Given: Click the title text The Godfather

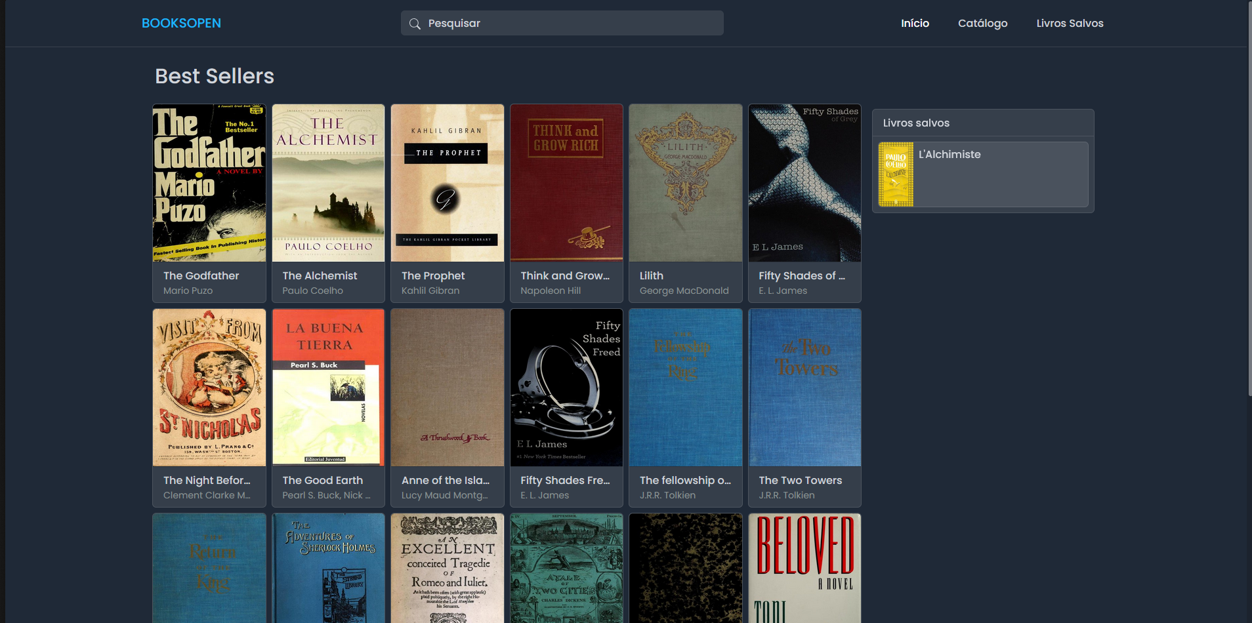Looking at the screenshot, I should click(x=201, y=276).
